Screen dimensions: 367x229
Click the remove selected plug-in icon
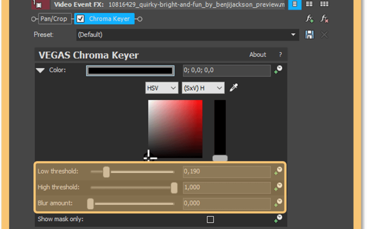click(x=324, y=19)
